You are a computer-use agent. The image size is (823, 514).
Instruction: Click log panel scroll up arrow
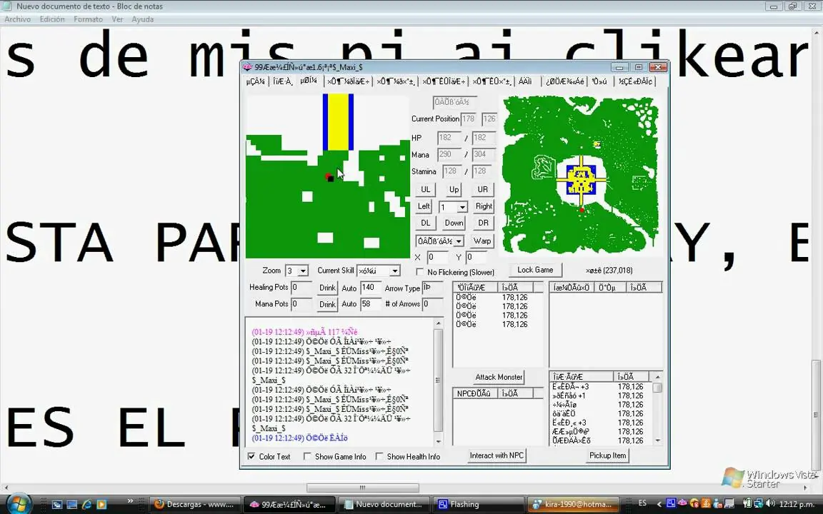(x=438, y=323)
